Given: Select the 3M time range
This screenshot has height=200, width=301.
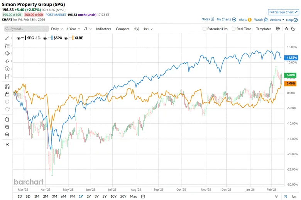Looking at the screenshot, I should tap(54, 197).
